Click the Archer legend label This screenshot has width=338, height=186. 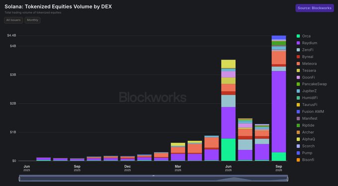coord(308,132)
